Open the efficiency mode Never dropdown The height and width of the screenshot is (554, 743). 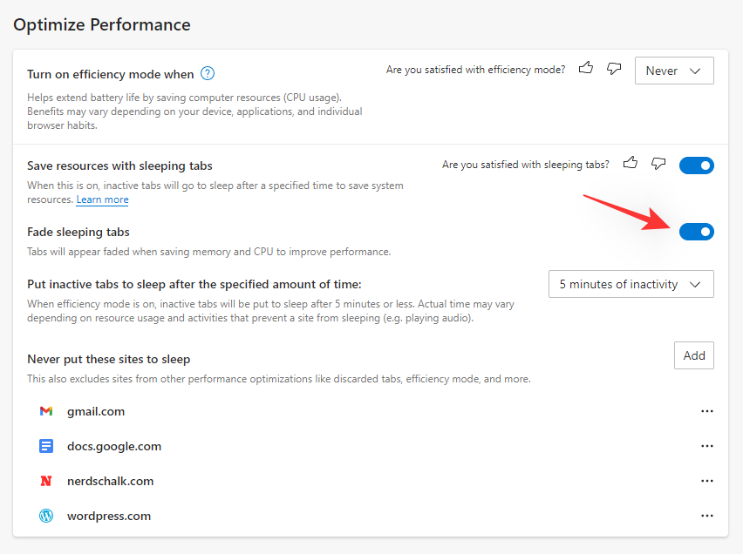click(674, 71)
